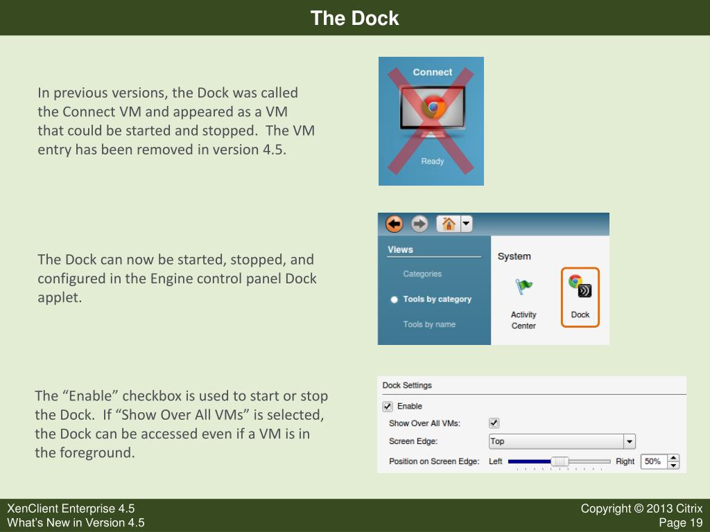
Task: Click the 50% position input field
Action: pyautogui.click(x=655, y=461)
